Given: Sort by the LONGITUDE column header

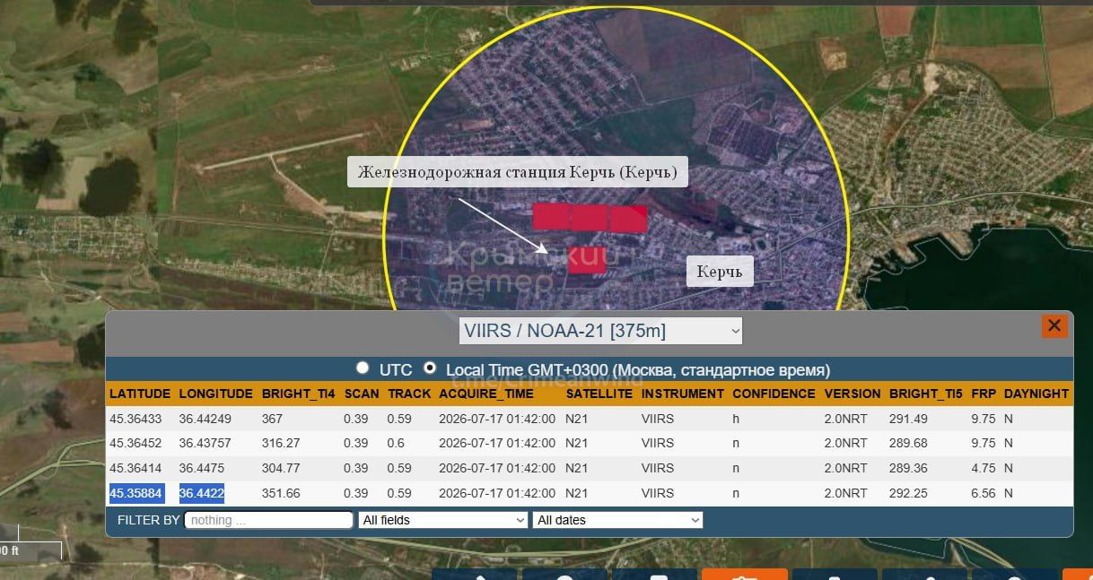Looking at the screenshot, I should click(x=215, y=394).
